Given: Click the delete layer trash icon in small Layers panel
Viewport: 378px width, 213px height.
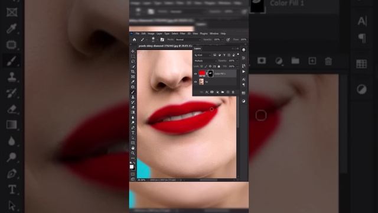Looking at the screenshot, I should pyautogui.click(x=233, y=92).
